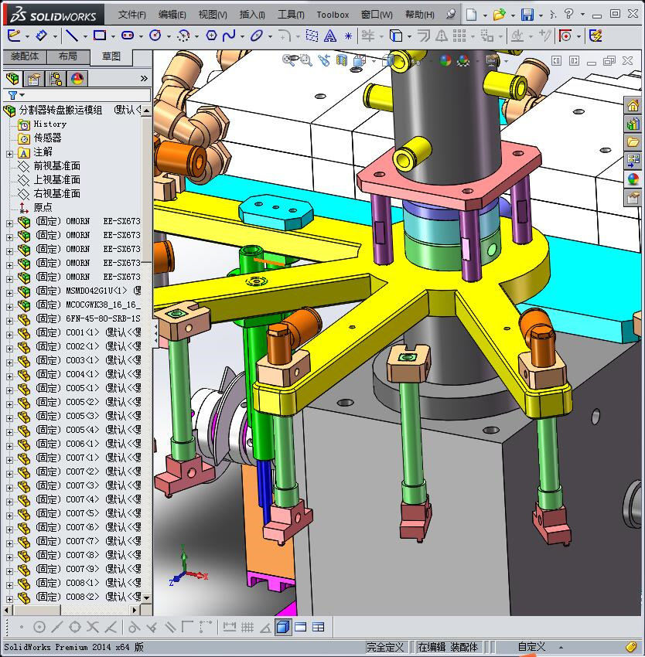Click the Save icon in the top toolbar

pos(527,15)
